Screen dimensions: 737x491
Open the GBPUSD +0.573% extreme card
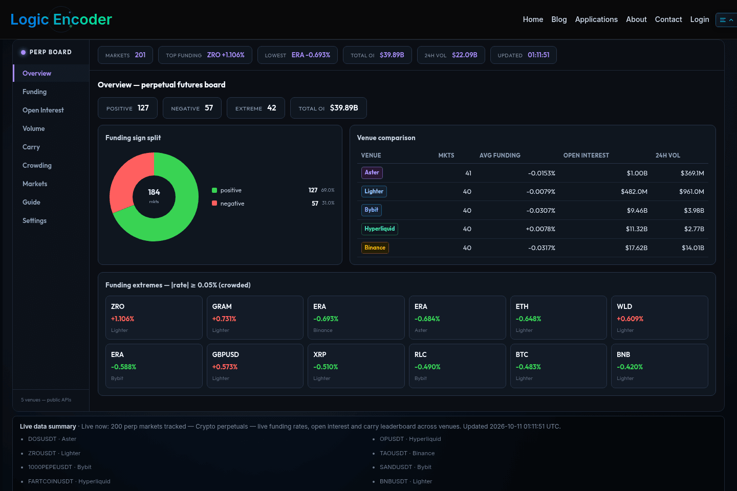(x=255, y=366)
